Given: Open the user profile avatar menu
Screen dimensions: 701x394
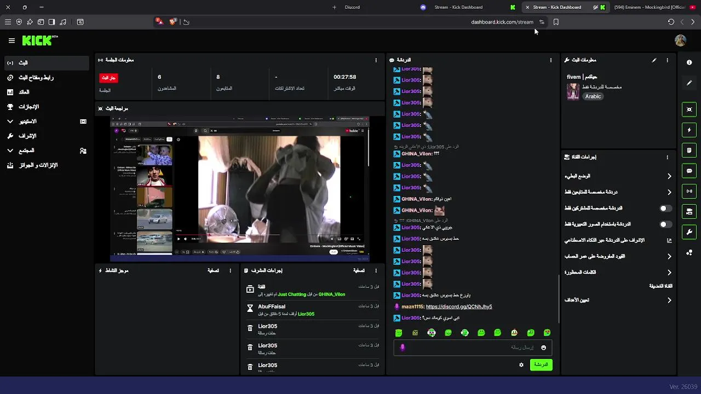Looking at the screenshot, I should (680, 40).
